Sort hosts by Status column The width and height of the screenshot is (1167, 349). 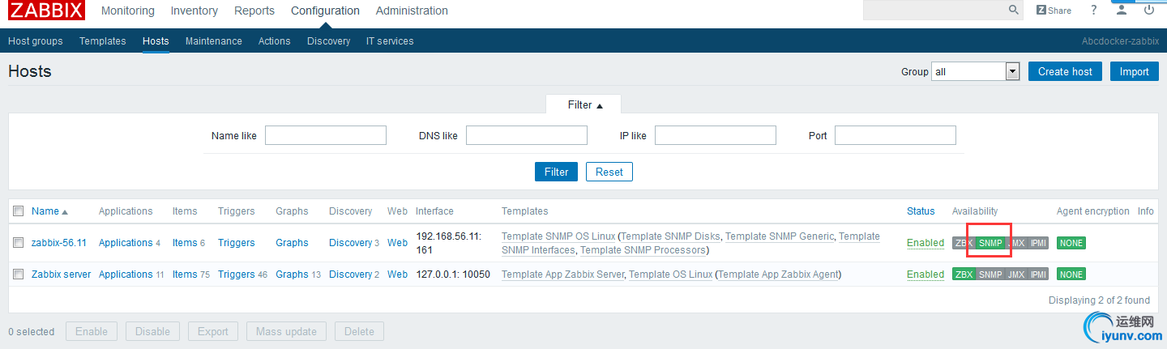921,211
